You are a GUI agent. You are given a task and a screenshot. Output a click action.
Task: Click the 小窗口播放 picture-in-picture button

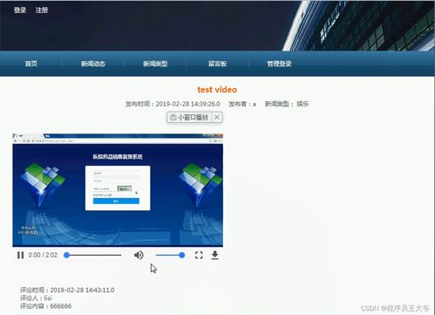coord(189,117)
